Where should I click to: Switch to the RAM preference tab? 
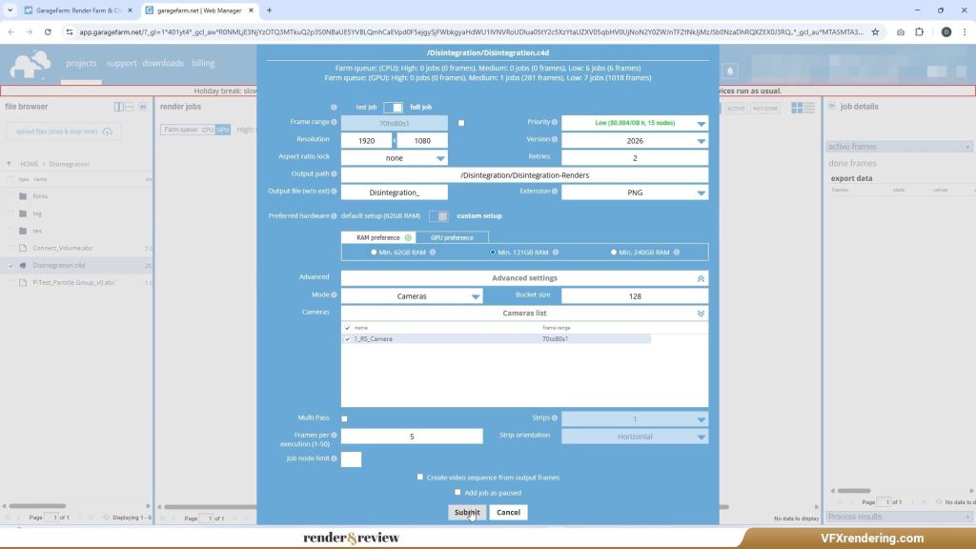tap(378, 237)
